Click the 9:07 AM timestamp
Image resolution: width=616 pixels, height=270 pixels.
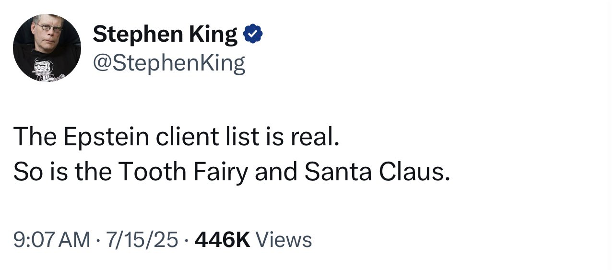pyautogui.click(x=52, y=239)
